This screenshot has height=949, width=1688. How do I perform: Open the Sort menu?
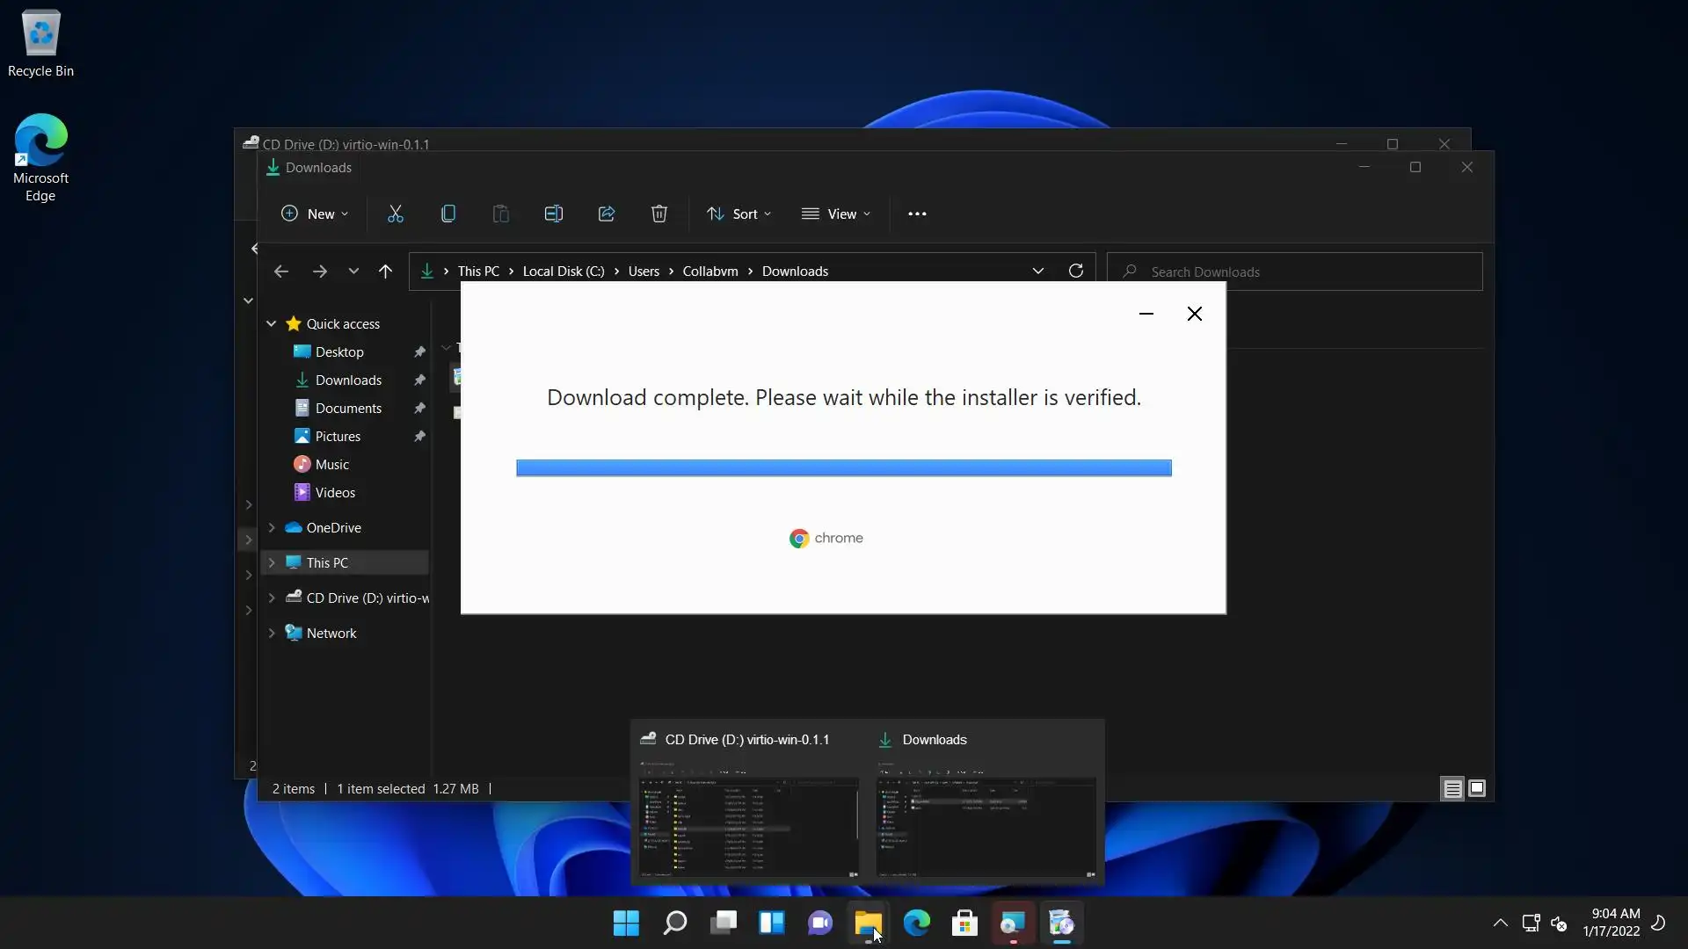(738, 214)
